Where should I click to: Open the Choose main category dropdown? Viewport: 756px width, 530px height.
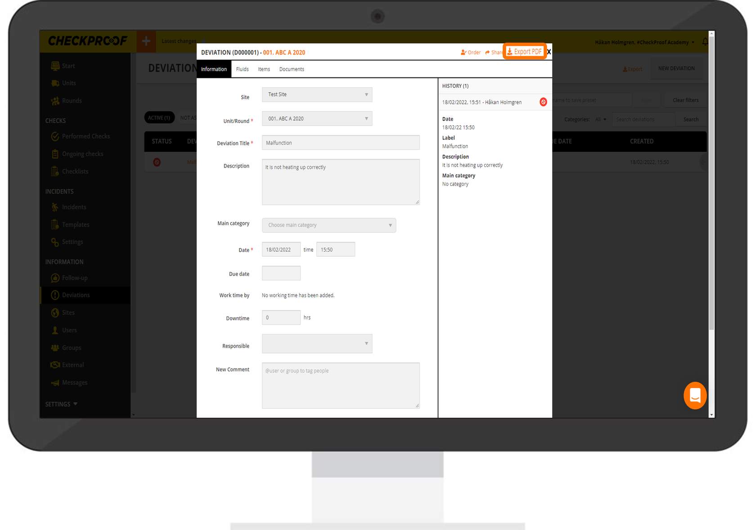pos(328,225)
